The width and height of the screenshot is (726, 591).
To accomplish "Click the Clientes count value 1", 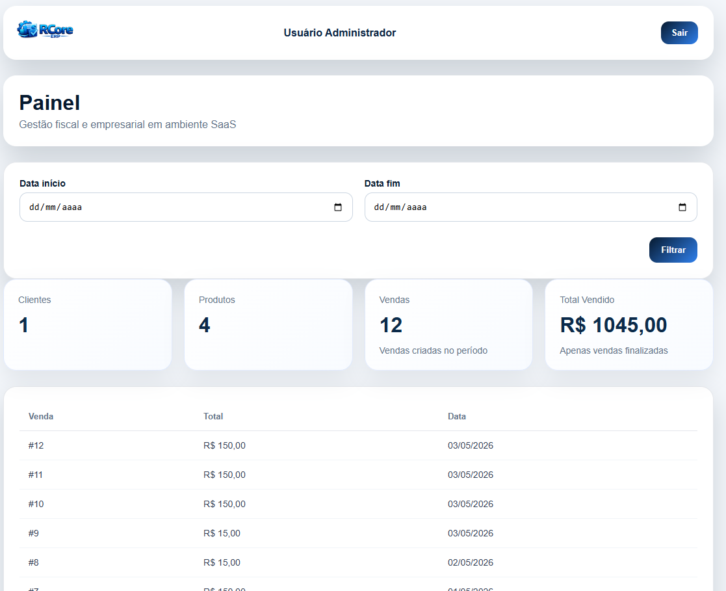I will coord(23,325).
